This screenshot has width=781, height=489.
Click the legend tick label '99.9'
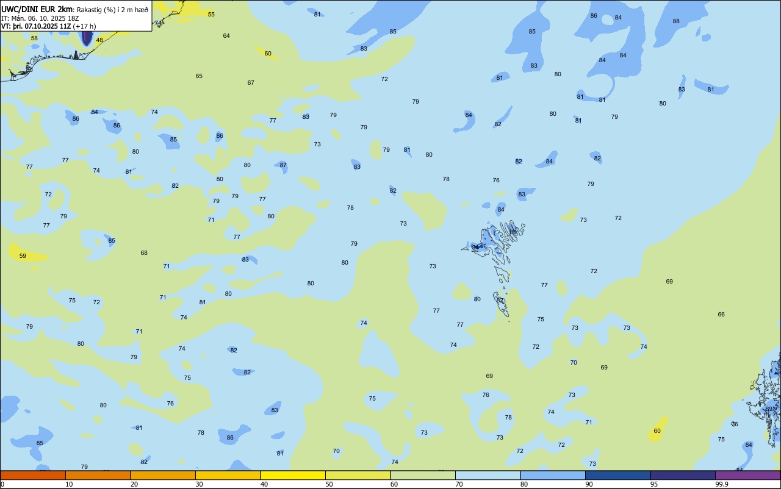(722, 484)
